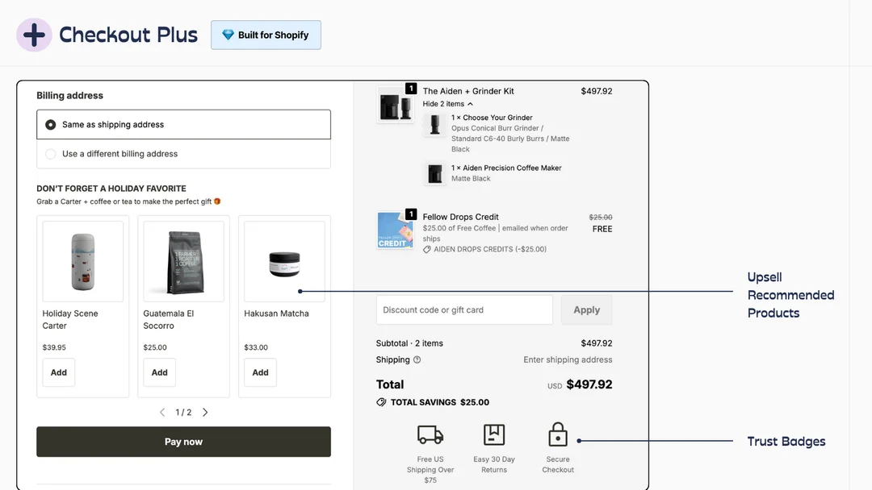The image size is (872, 490).
Task: Add Hakusan Matcha to order
Action: pos(260,372)
